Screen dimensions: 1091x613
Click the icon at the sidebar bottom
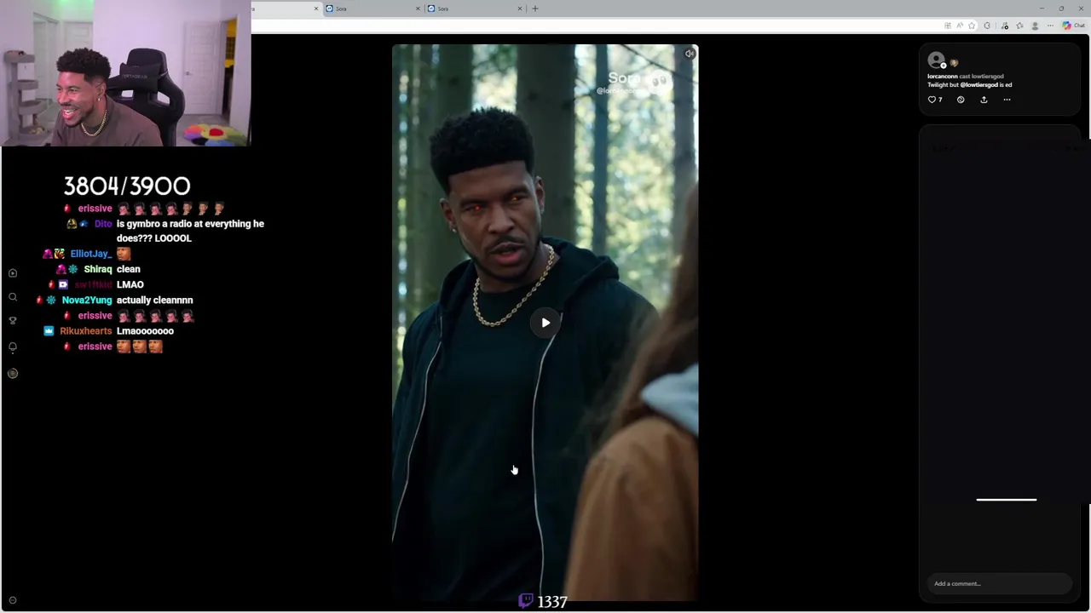tap(12, 600)
